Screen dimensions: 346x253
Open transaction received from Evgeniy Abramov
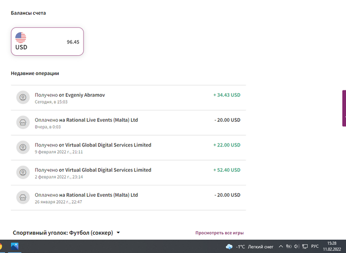(128, 98)
